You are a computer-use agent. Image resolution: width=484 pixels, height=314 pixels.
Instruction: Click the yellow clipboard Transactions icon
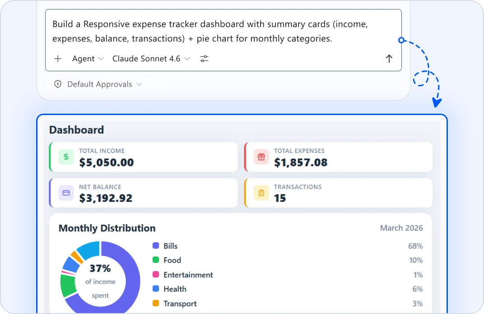tap(261, 193)
